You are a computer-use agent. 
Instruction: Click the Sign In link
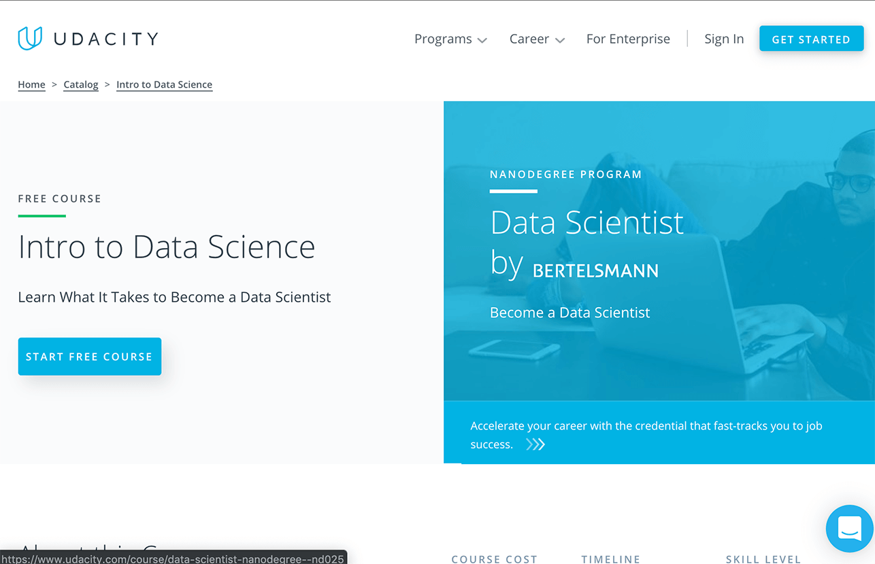pyautogui.click(x=724, y=39)
